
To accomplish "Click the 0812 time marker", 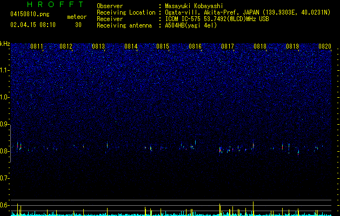I will (66, 46).
